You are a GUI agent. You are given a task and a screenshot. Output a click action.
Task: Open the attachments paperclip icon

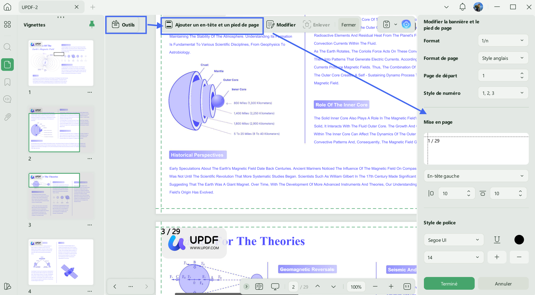click(x=7, y=117)
